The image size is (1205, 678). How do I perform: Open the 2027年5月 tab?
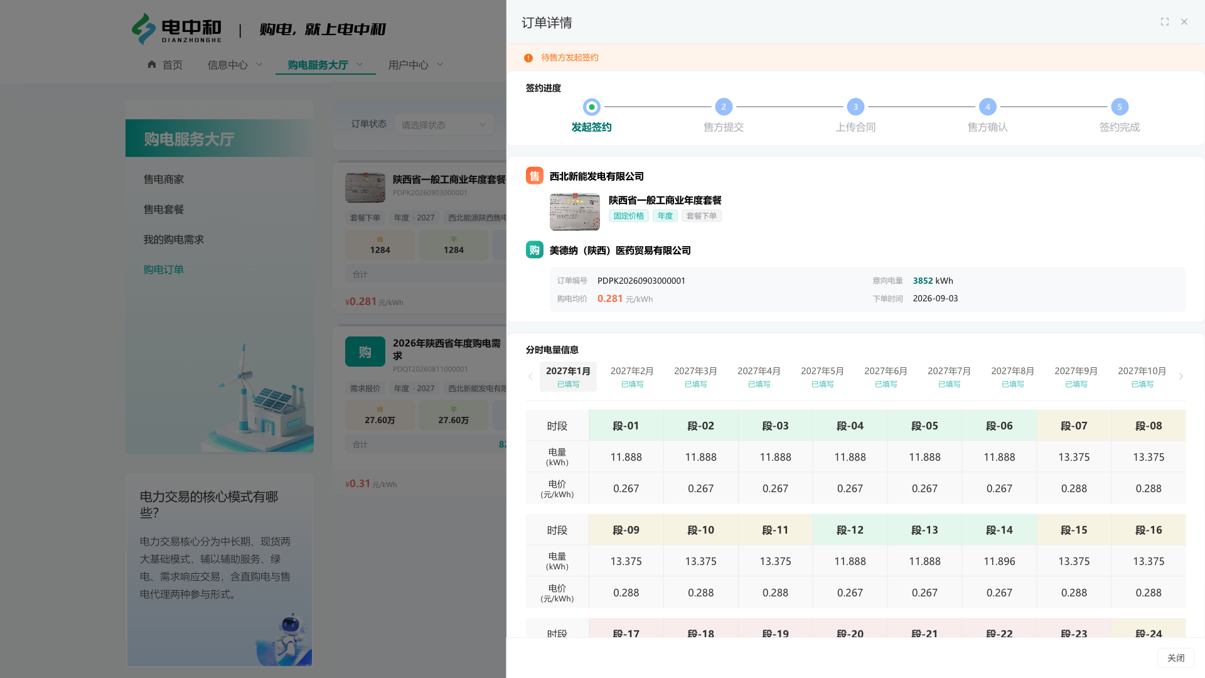pos(822,377)
